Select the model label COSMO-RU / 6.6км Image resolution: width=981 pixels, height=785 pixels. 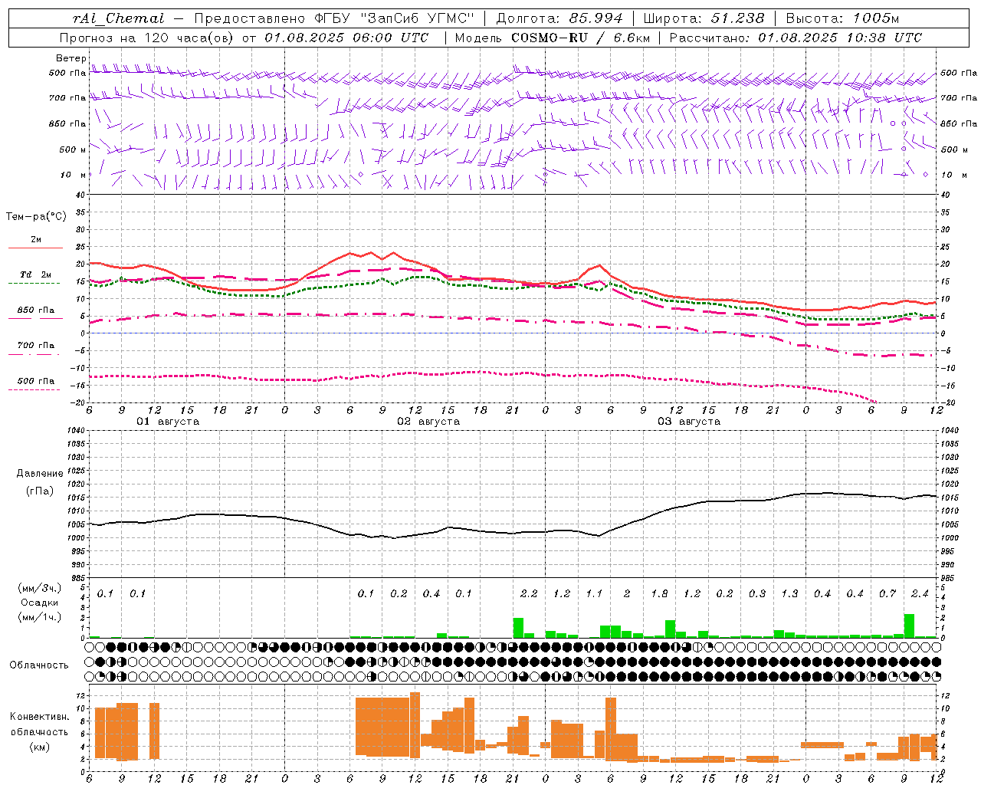[580, 38]
